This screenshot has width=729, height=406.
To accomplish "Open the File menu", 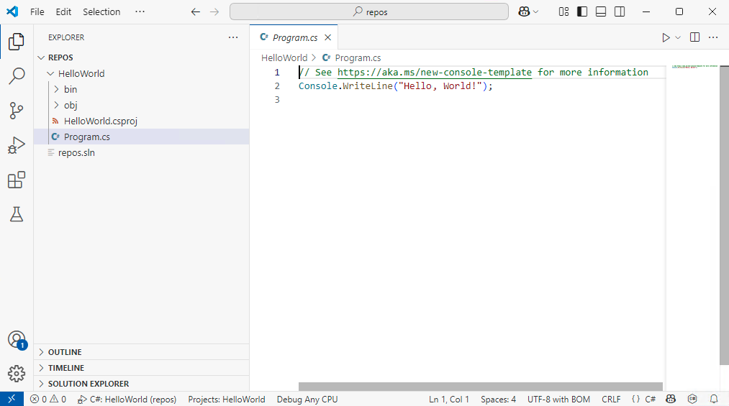I will [37, 11].
